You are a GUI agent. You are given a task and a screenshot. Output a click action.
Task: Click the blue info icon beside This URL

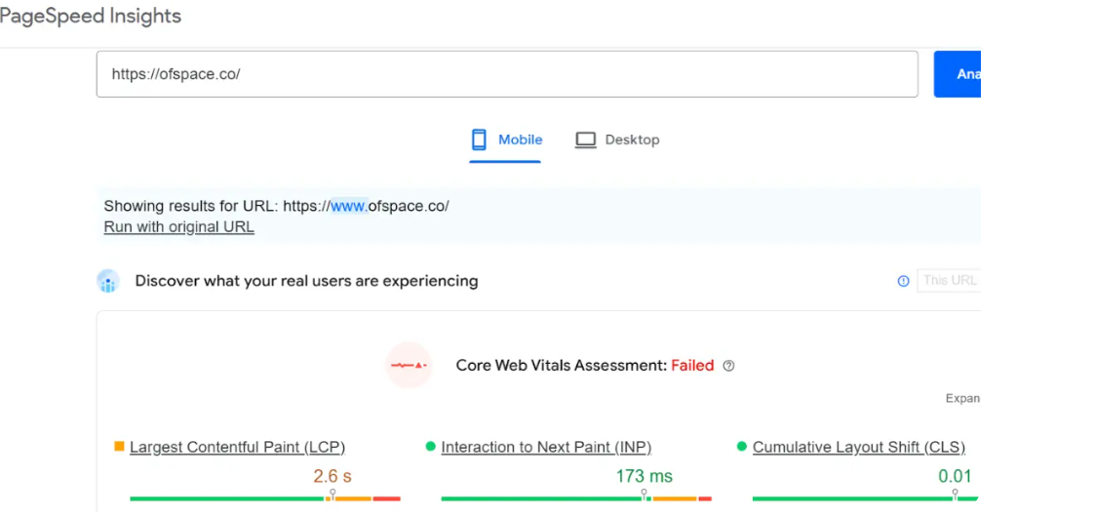(904, 281)
